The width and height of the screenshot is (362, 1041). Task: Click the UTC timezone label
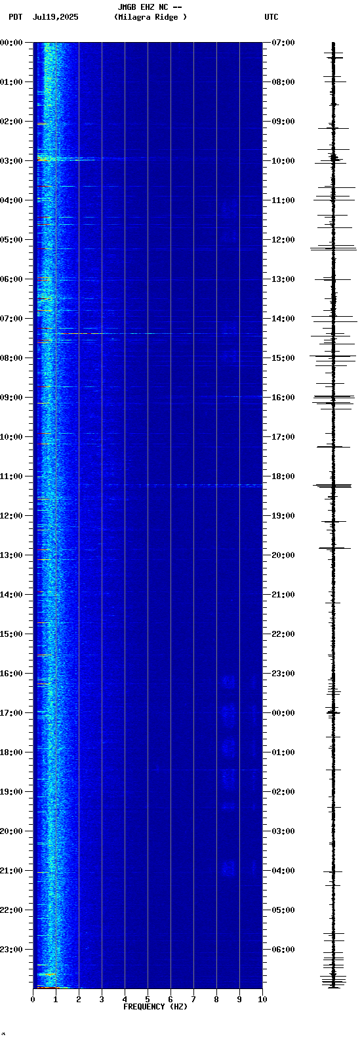pos(271,17)
